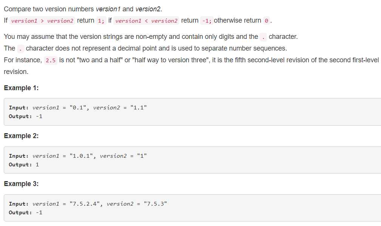Screen dimensions: 381x226
Task: Click the 'Example 3:' heading
Action: click(21, 184)
